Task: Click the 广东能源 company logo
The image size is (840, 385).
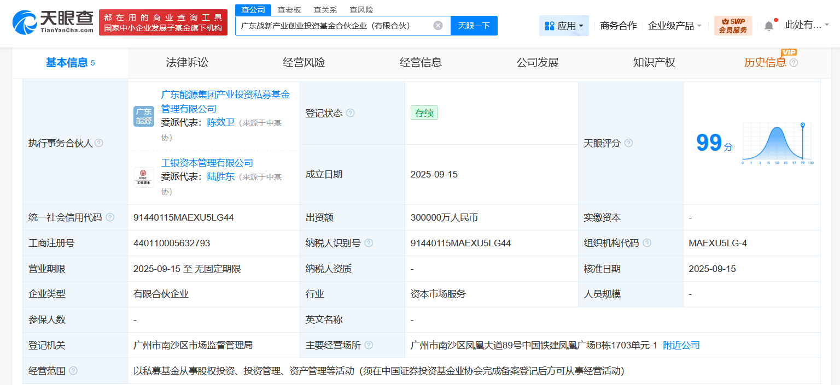Action: (x=143, y=116)
